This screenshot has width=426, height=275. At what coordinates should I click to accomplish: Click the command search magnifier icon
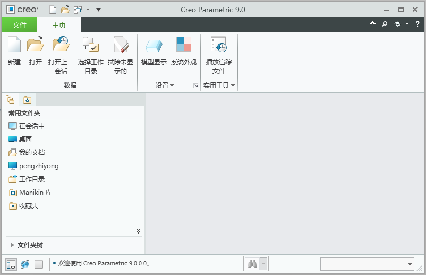(385, 24)
